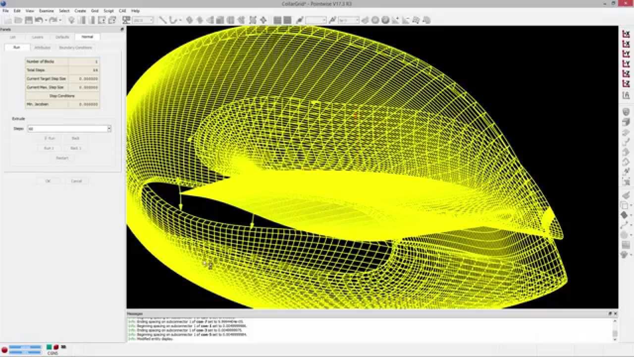This screenshot has height=357, width=634.
Task: Close the Messages panel
Action: click(x=616, y=313)
